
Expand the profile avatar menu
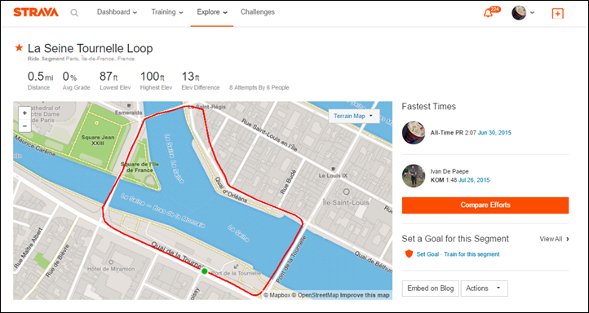pos(523,13)
